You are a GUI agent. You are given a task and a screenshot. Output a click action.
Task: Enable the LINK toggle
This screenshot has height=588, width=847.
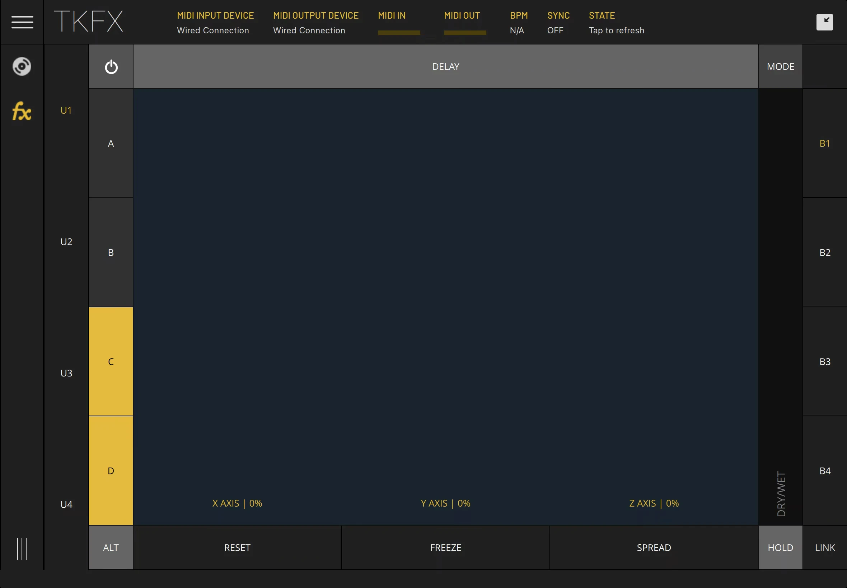[825, 547]
